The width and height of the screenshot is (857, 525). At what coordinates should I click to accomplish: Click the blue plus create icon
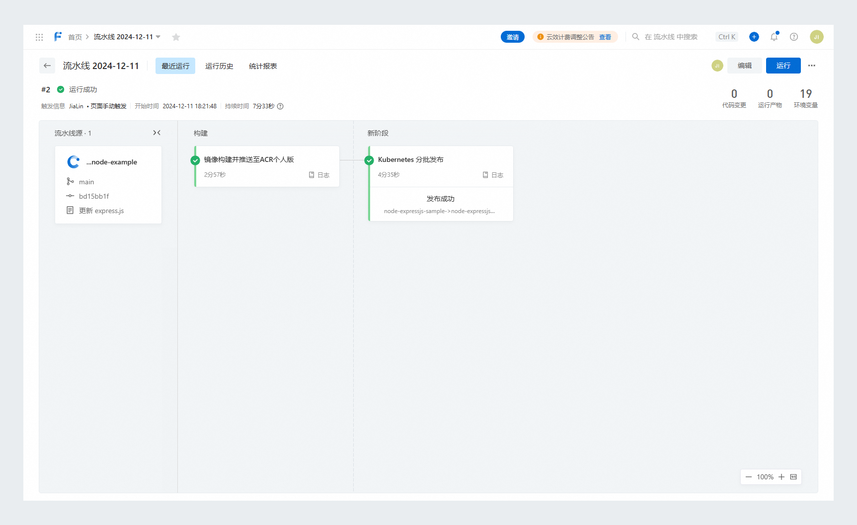click(x=754, y=37)
